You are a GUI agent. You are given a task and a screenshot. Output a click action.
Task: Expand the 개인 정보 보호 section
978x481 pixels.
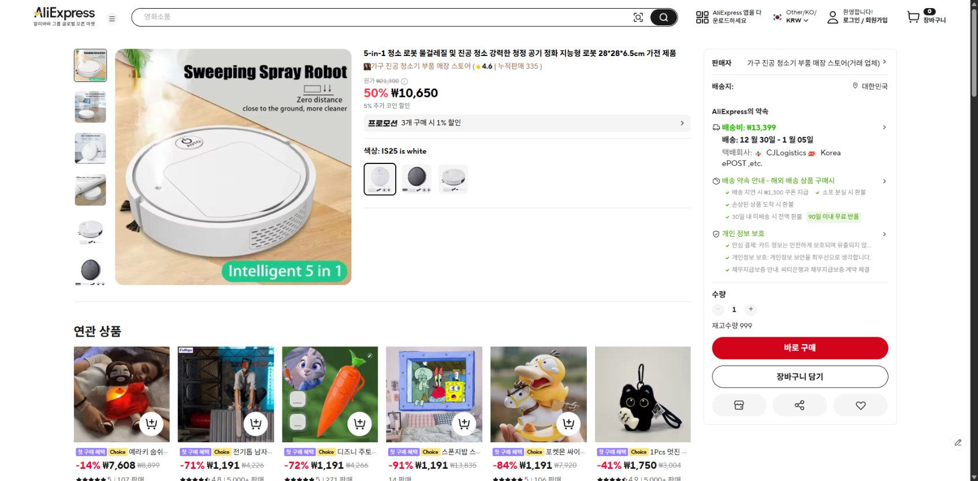point(884,234)
